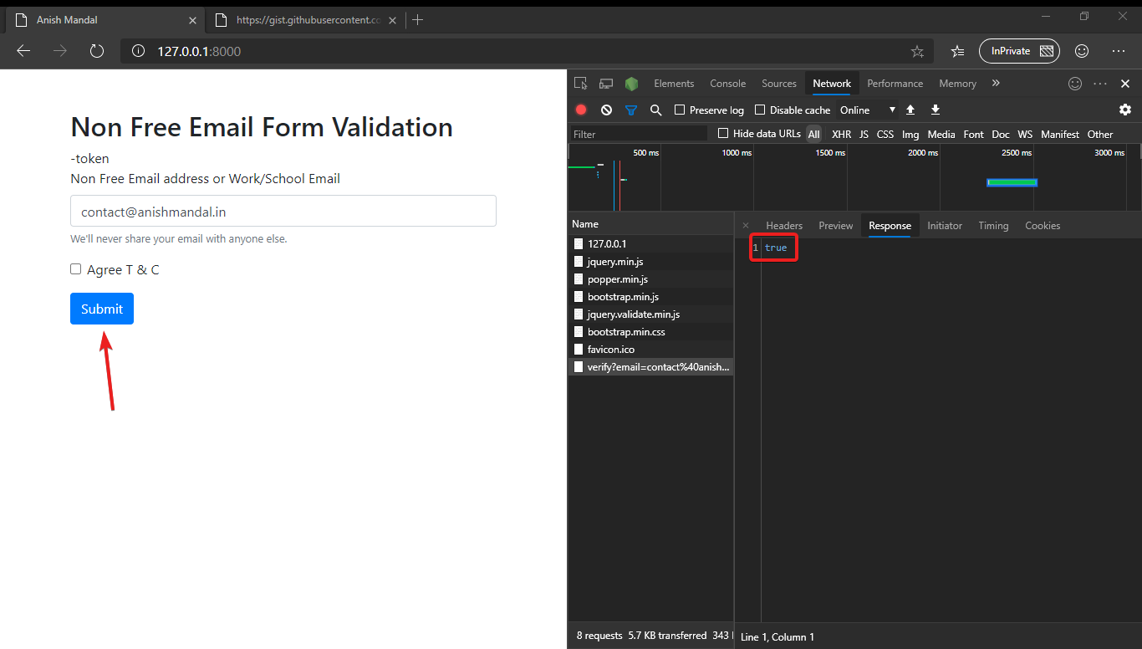Screen dimensions: 1142x649
Task: Click the import HAR file upload icon
Action: click(x=910, y=110)
